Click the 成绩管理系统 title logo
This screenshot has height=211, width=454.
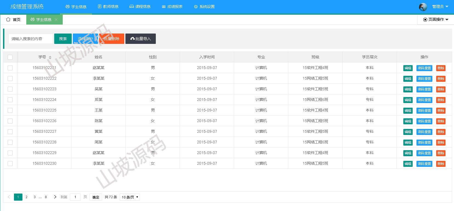(x=27, y=7)
